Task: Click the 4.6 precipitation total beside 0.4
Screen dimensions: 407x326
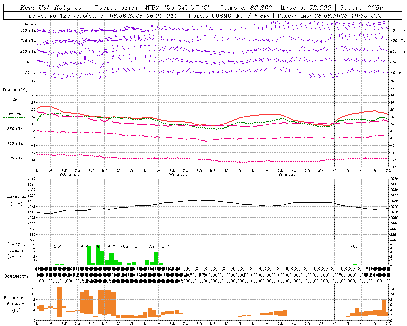Action: [x=152, y=247]
